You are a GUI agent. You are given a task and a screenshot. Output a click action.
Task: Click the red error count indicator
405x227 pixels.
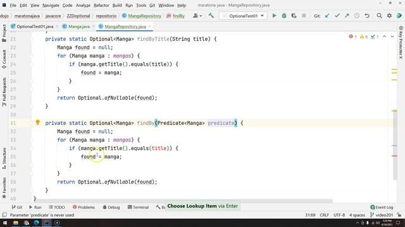[x=352, y=37]
